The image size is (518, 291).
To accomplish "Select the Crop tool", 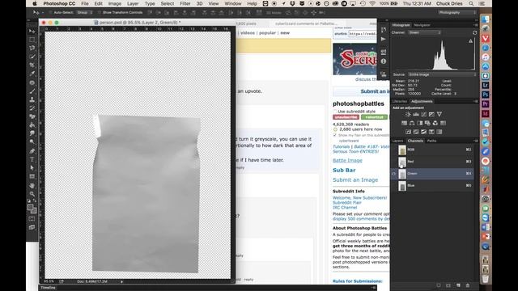I will coord(32,65).
